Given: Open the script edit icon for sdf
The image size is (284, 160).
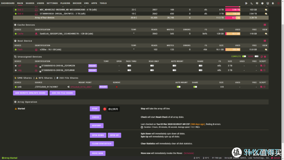Looking at the screenshot, I should tap(261, 66).
